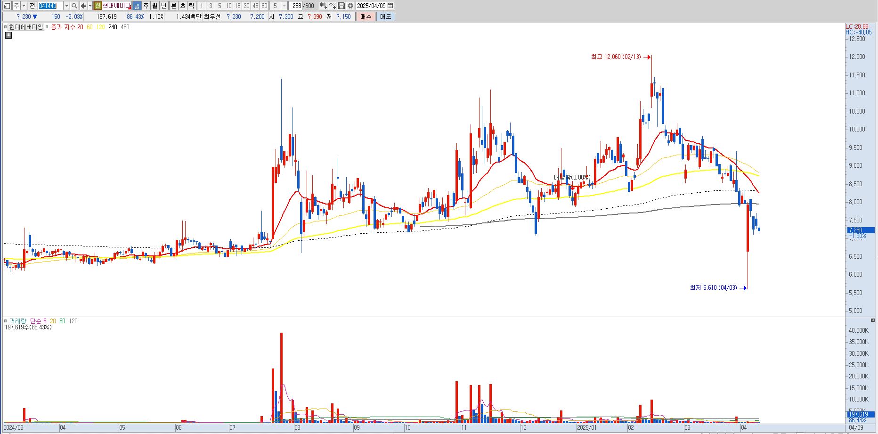Click the grid table icon below legend
This screenshot has width=878, height=434.
tap(8, 35)
